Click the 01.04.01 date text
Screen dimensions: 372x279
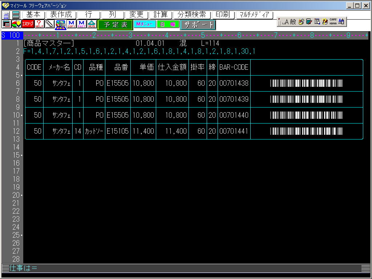[x=150, y=43]
